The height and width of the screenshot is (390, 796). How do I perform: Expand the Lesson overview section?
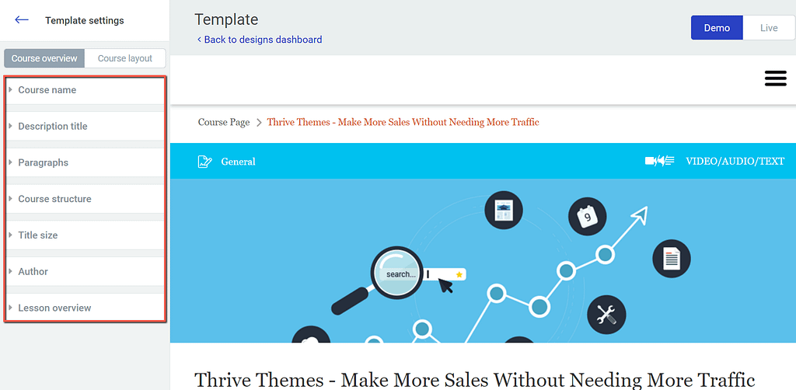[x=54, y=308]
